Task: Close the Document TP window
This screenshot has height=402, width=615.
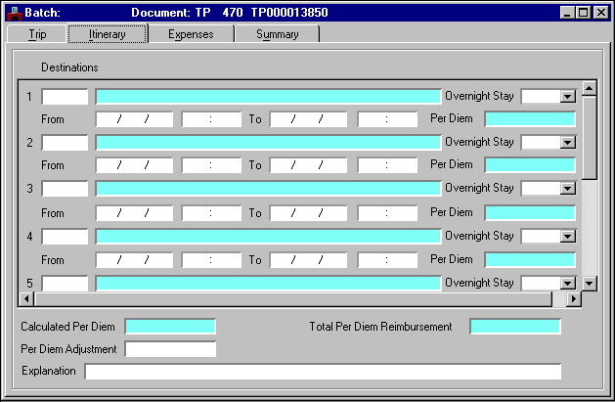Action: tap(601, 13)
